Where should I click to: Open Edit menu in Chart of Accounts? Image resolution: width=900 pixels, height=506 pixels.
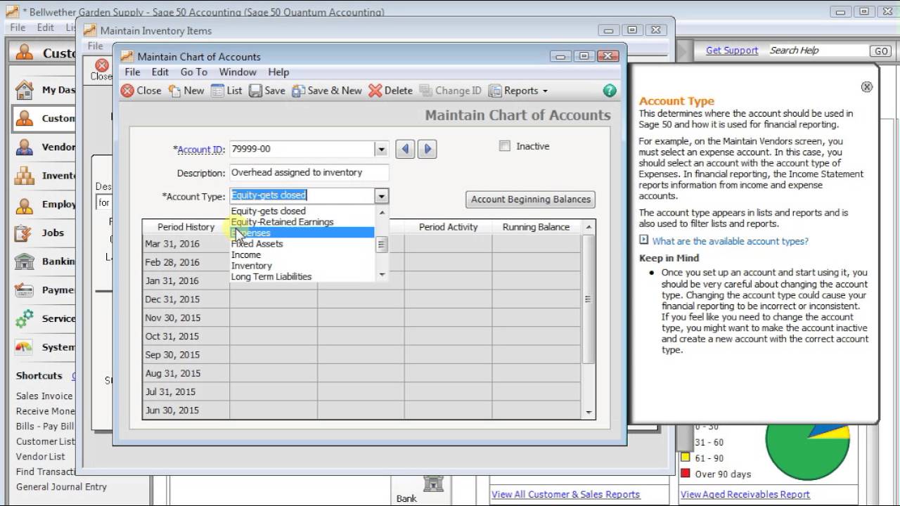(160, 72)
